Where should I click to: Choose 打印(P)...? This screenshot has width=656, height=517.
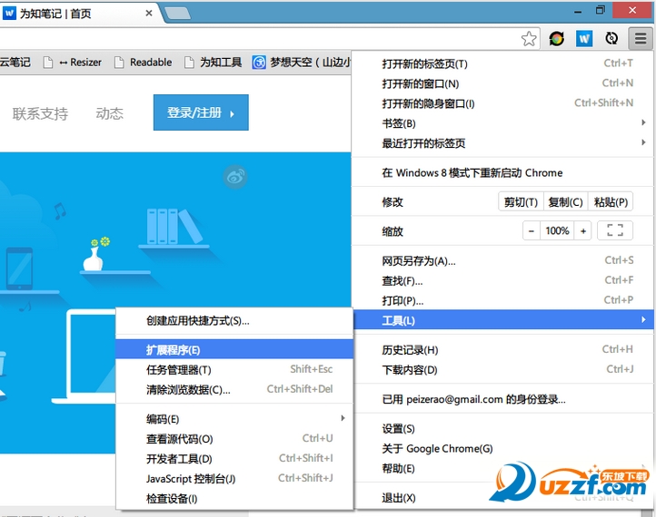coord(502,301)
